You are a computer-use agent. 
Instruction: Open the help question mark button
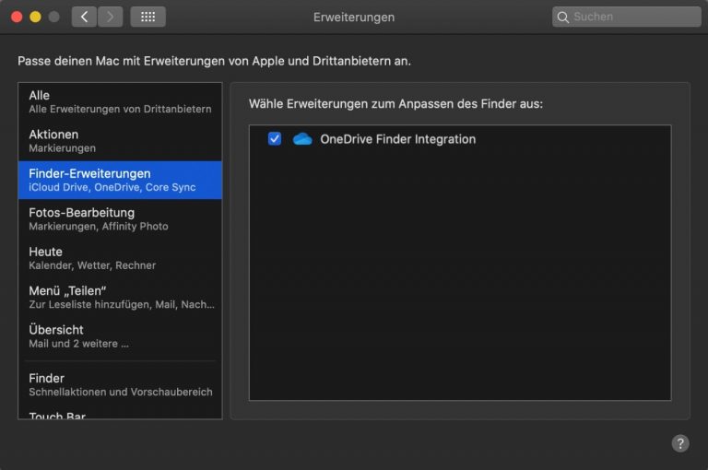[x=680, y=443]
